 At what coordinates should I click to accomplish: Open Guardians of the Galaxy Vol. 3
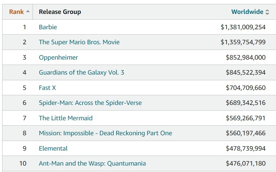[x=82, y=72]
